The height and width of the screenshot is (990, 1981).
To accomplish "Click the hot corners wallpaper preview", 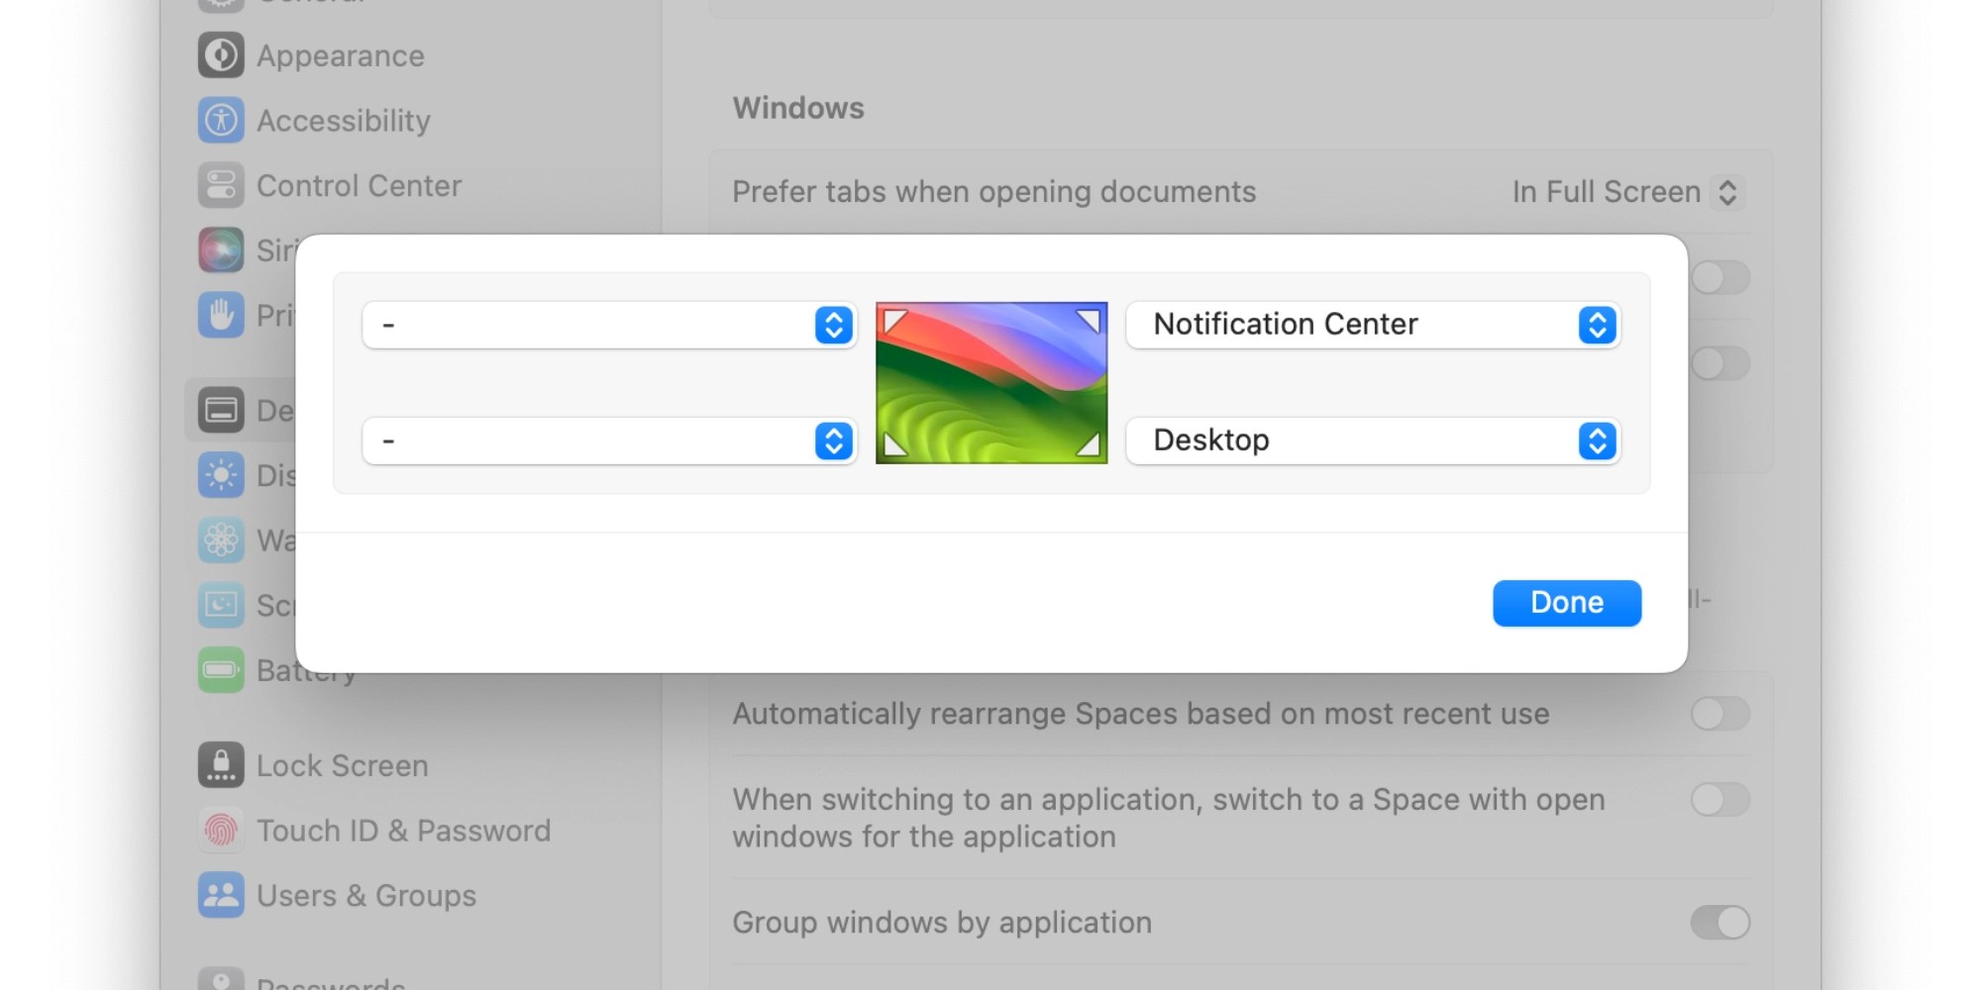I will pos(991,383).
